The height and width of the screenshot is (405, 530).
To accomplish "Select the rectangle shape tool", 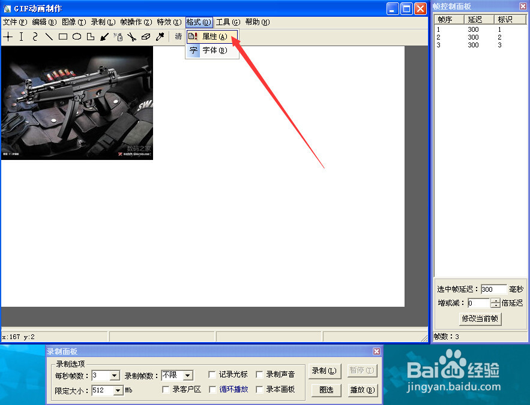I will point(63,37).
